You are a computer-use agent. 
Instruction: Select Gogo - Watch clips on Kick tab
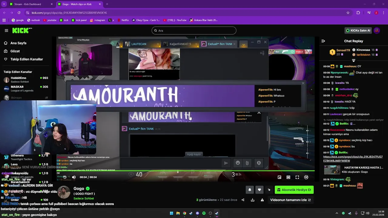tap(79, 4)
